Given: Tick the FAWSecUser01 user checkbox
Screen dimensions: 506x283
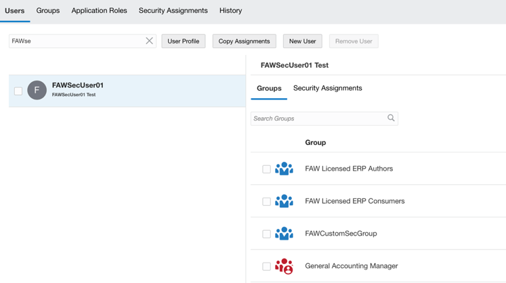Looking at the screenshot, I should (x=18, y=91).
